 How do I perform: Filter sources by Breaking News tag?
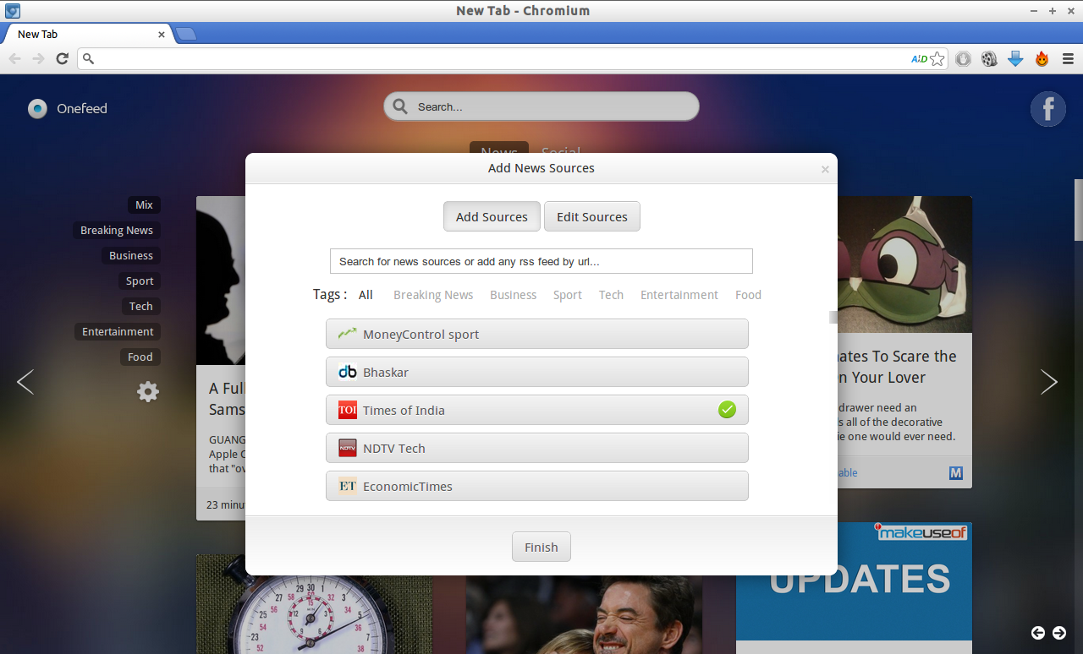pos(433,295)
